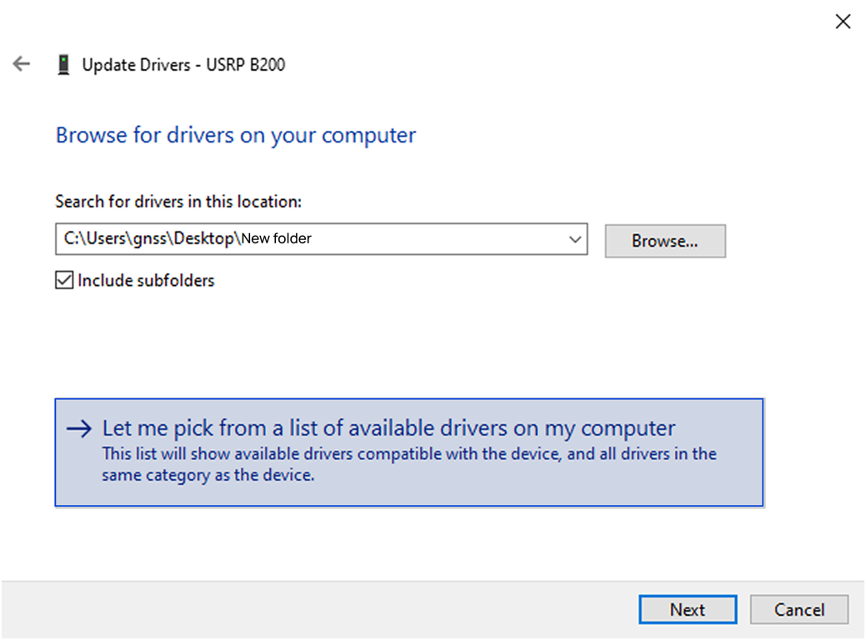This screenshot has width=866, height=640.
Task: Click the 'Search for drivers in this location:' label
Action: [x=178, y=202]
